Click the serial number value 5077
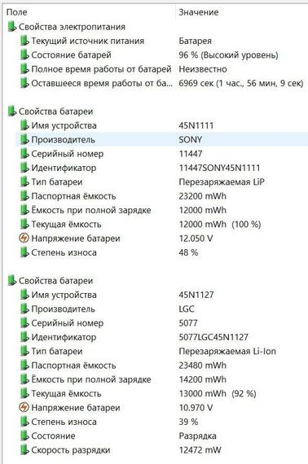Viewport: 308px width, 464px height. pyautogui.click(x=188, y=323)
